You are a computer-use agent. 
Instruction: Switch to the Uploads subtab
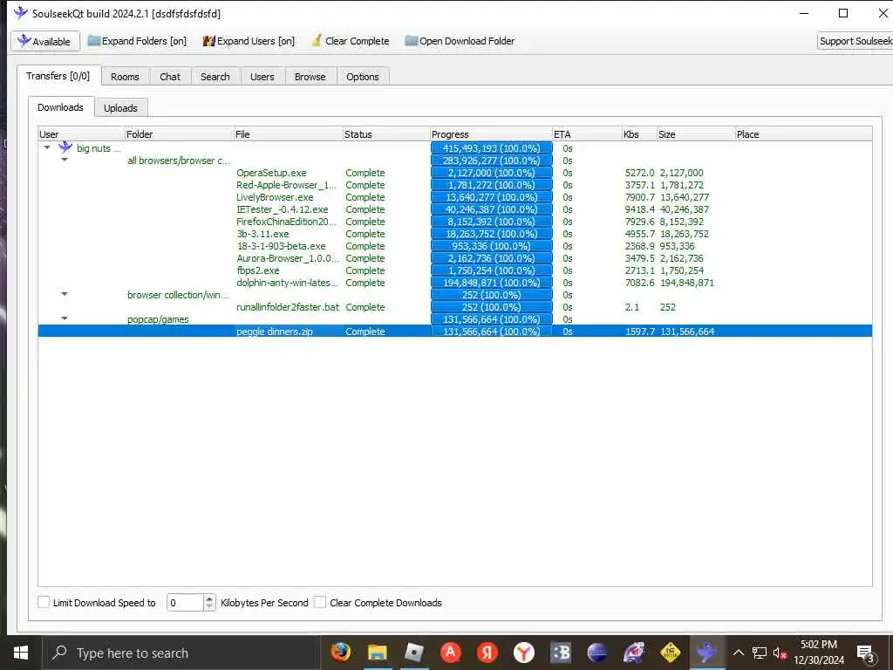click(x=120, y=107)
